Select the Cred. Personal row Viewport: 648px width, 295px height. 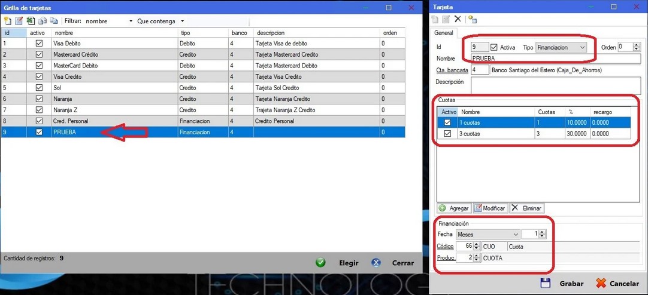(x=203, y=121)
